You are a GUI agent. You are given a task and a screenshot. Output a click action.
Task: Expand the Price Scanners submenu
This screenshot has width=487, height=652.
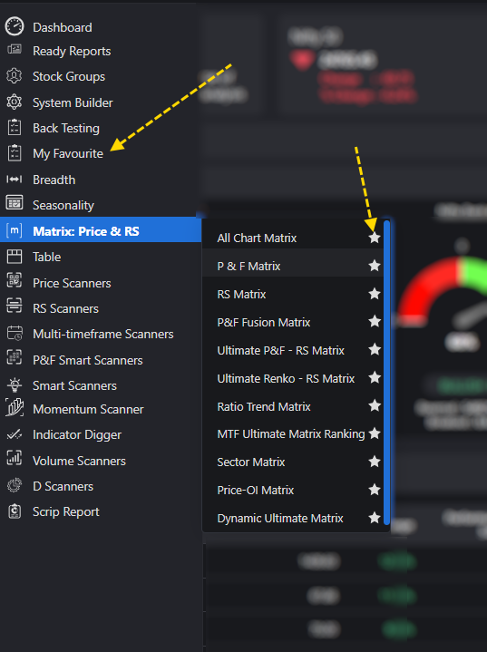click(72, 283)
